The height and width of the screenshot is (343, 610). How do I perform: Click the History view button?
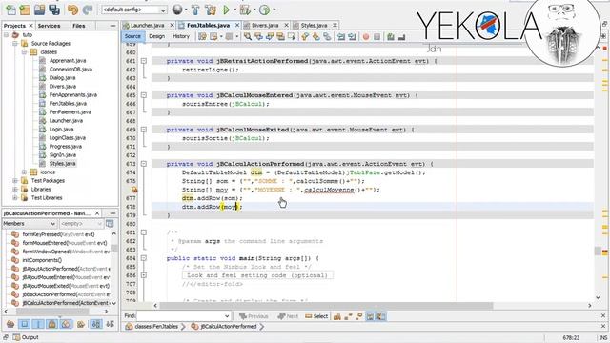pyautogui.click(x=181, y=36)
